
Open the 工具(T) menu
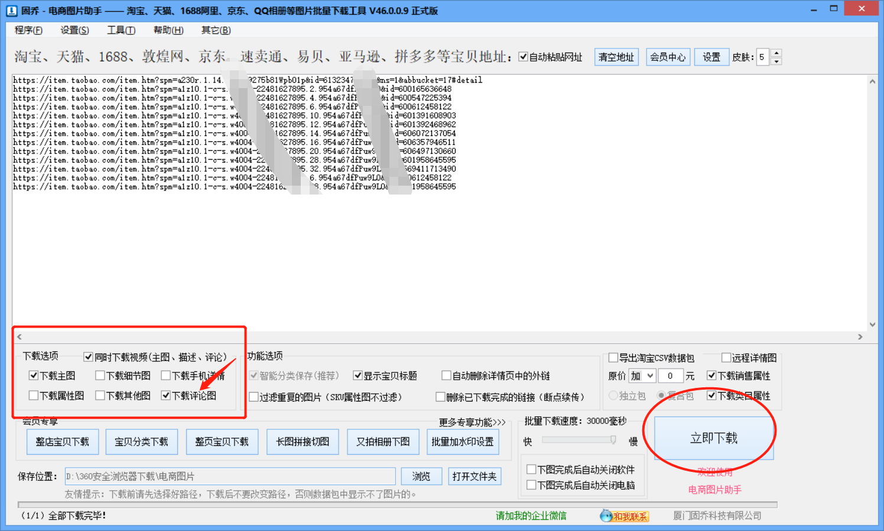click(121, 30)
